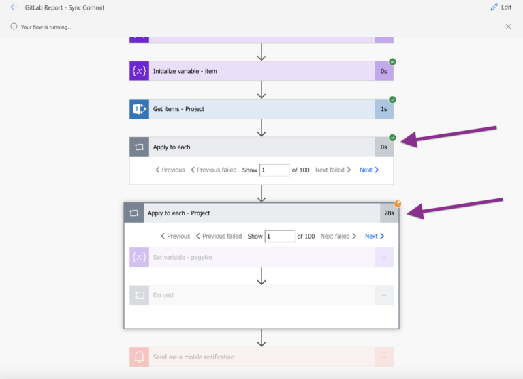Click the loop icon on Apply to each - Project

click(x=133, y=213)
